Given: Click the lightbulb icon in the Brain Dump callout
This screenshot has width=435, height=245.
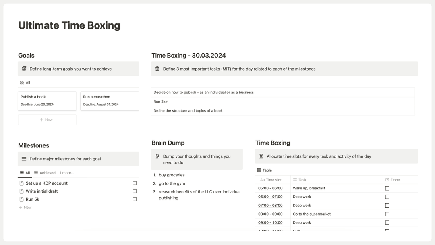Looking at the screenshot, I should (157, 156).
